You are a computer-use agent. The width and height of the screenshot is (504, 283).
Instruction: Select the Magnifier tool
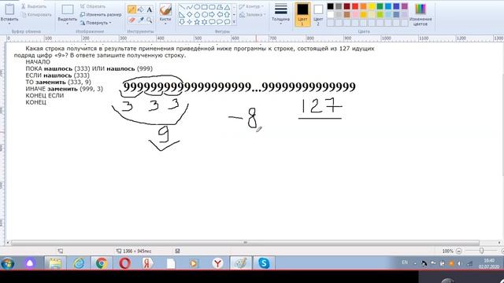pos(149,20)
